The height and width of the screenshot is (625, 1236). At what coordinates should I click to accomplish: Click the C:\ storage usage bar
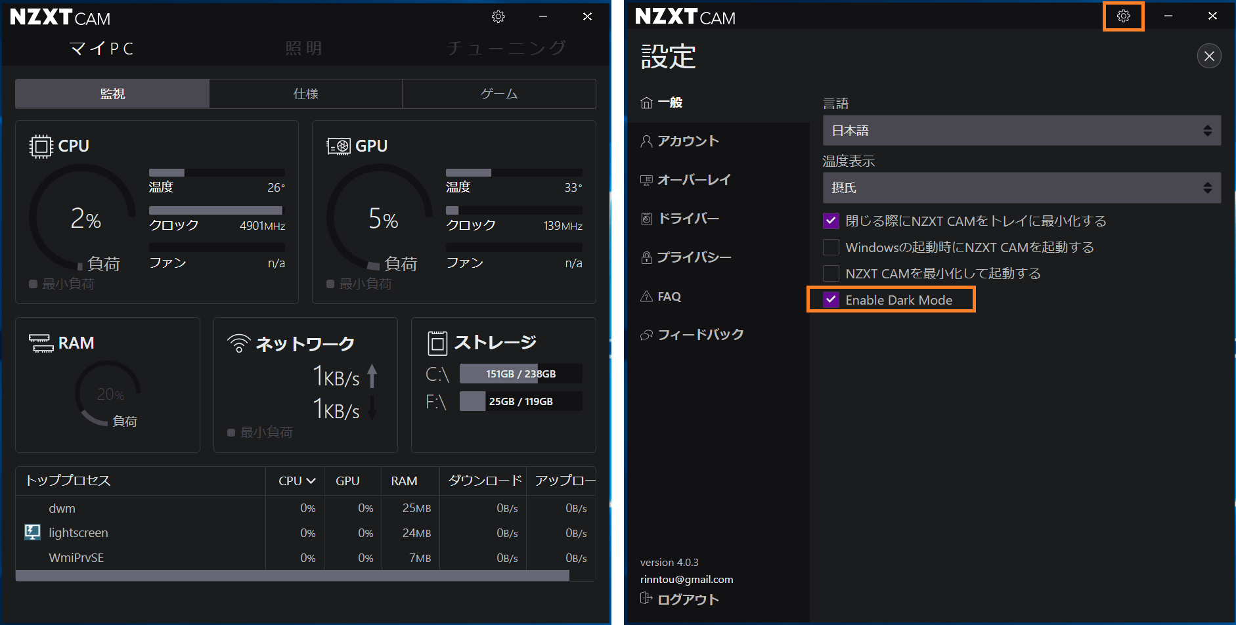click(521, 374)
